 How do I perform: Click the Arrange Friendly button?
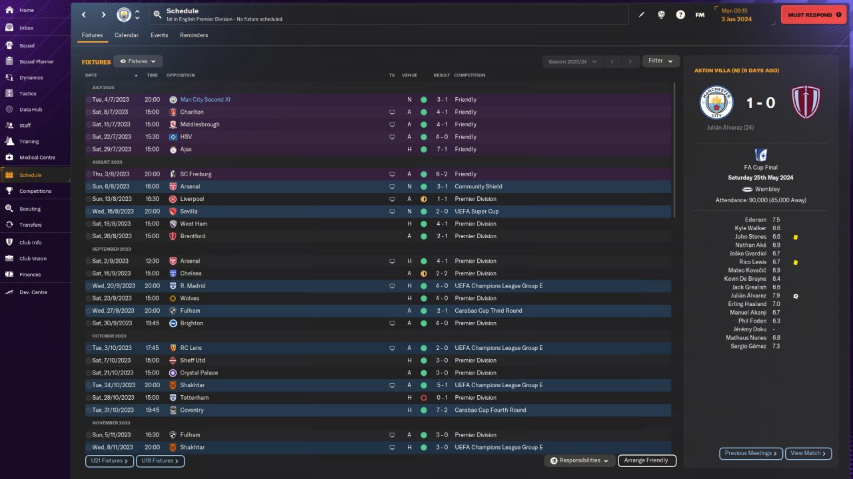pyautogui.click(x=646, y=460)
